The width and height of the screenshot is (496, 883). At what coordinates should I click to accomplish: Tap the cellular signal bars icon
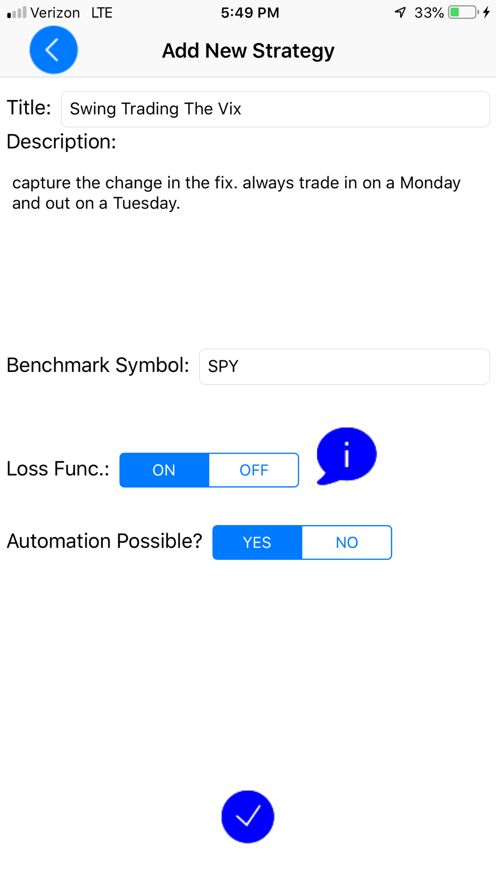pyautogui.click(x=17, y=12)
